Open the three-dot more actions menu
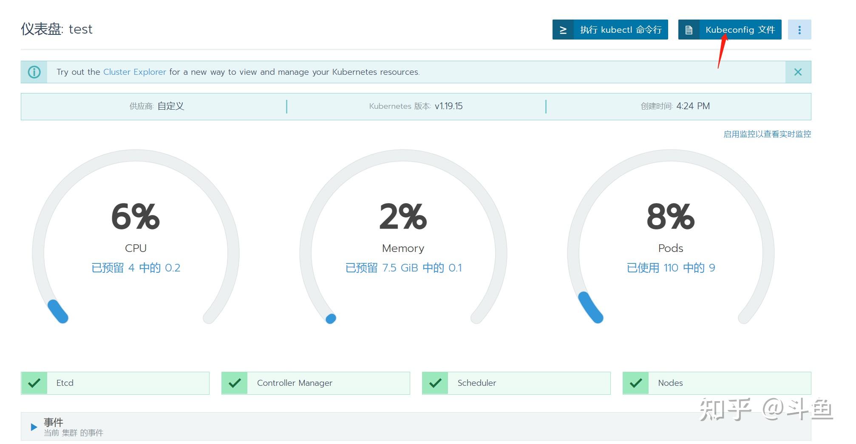Image resolution: width=856 pixels, height=444 pixels. pyautogui.click(x=799, y=30)
